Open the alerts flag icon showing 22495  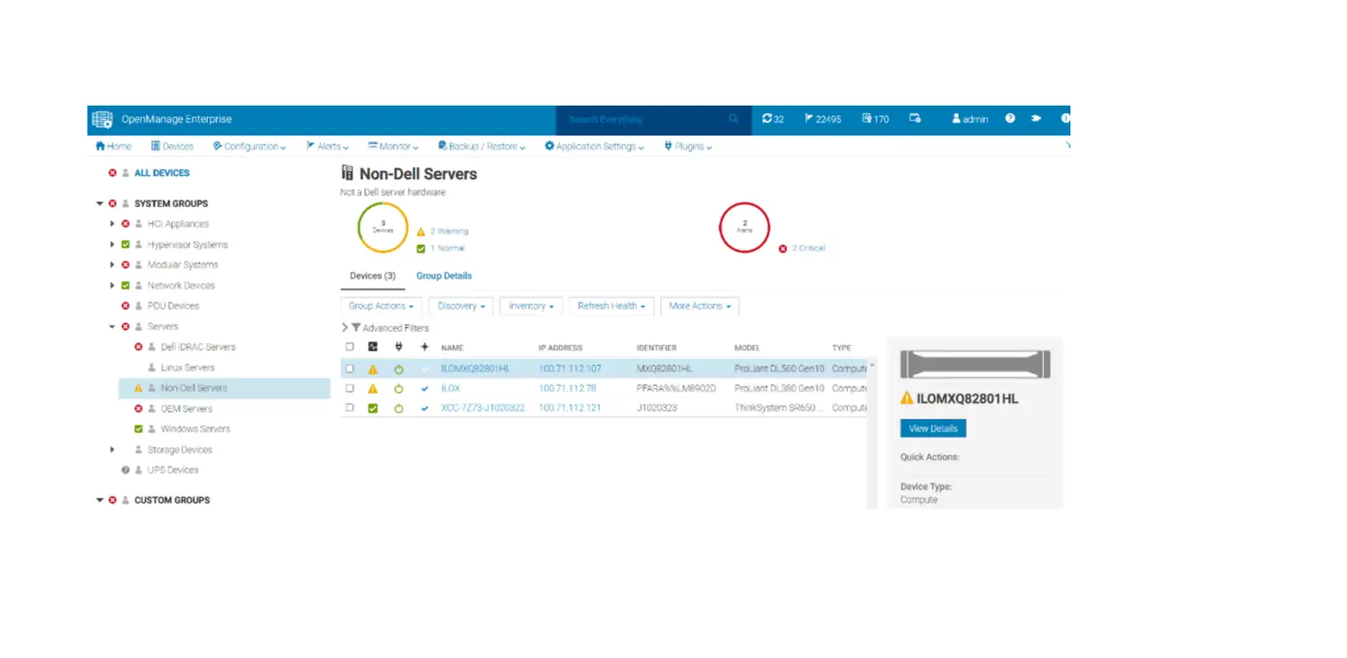click(808, 119)
